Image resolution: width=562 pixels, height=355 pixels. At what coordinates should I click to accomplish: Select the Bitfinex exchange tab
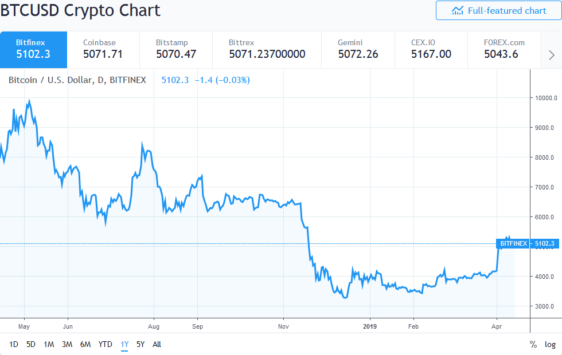tap(33, 49)
